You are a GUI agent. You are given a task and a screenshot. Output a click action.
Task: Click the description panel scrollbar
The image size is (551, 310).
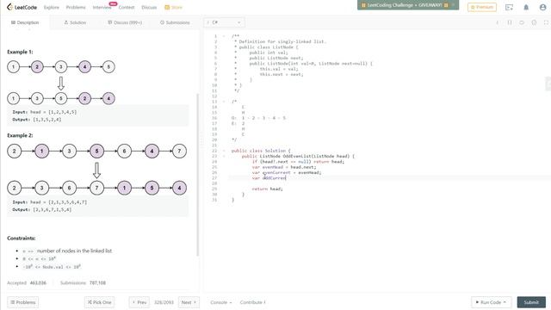coord(197,175)
